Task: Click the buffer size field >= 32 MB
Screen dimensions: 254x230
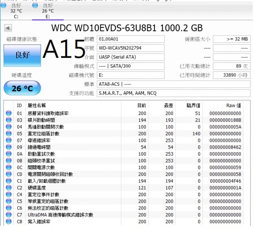Action: click(x=232, y=39)
